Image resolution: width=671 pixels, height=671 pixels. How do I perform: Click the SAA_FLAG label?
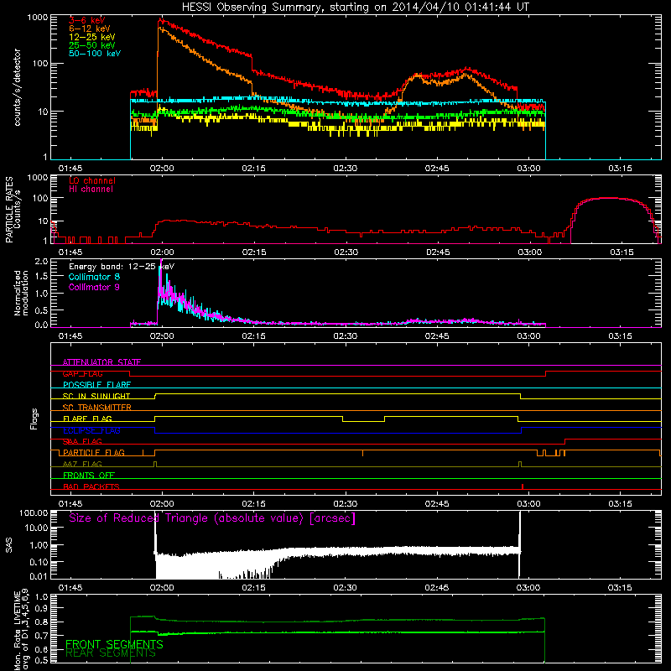82,441
